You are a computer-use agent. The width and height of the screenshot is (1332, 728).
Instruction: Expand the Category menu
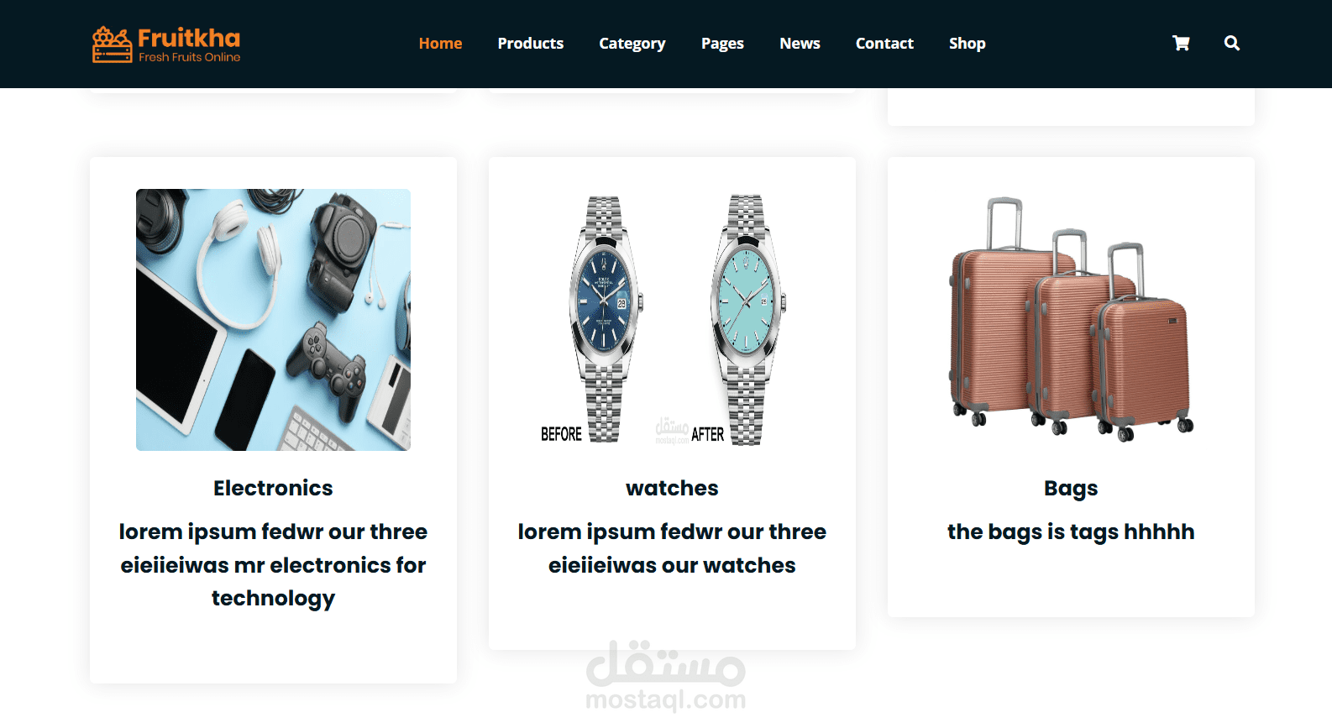(632, 44)
